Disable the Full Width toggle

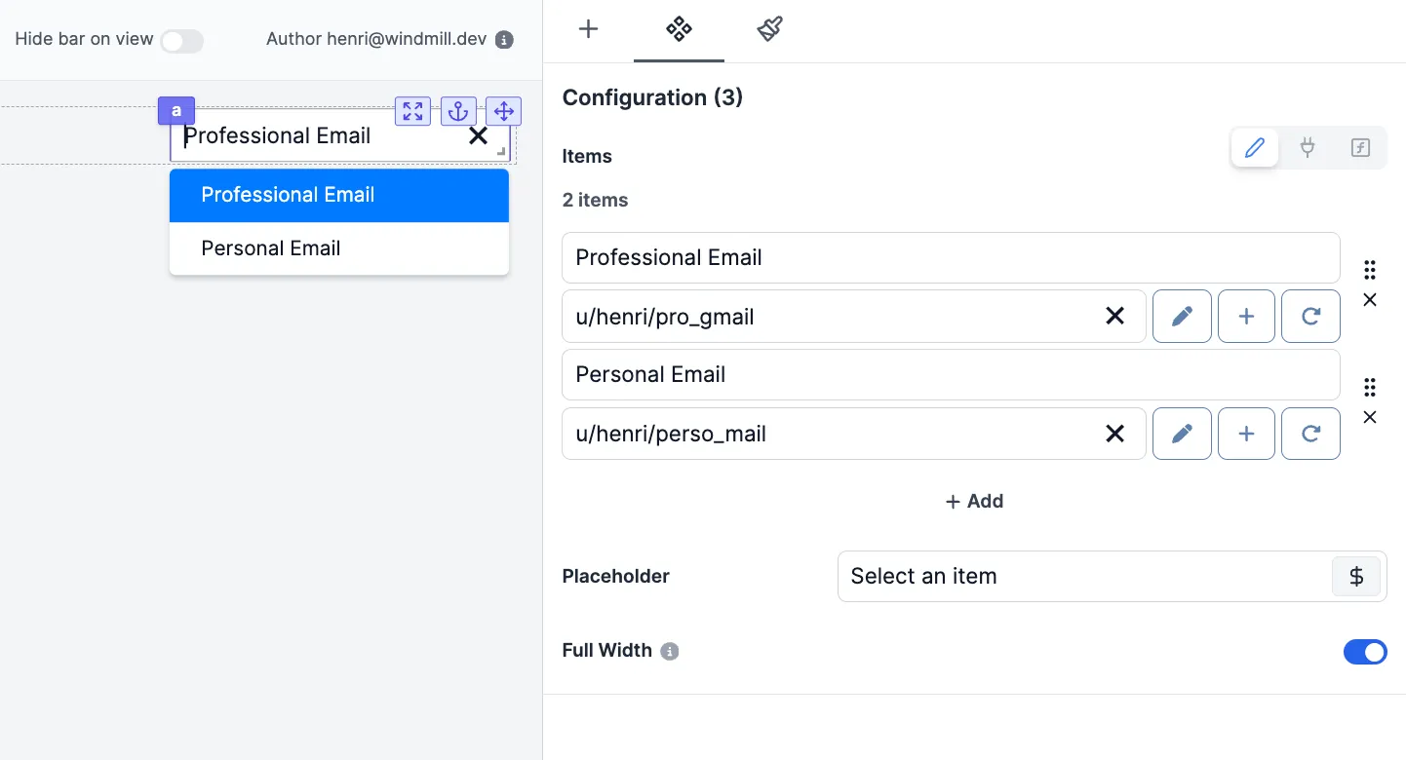pyautogui.click(x=1364, y=652)
